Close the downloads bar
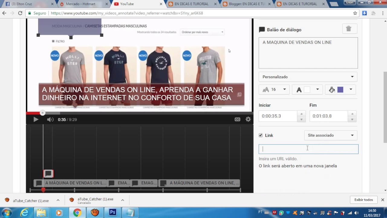Viewport: 387px width, 218px height. [382, 200]
